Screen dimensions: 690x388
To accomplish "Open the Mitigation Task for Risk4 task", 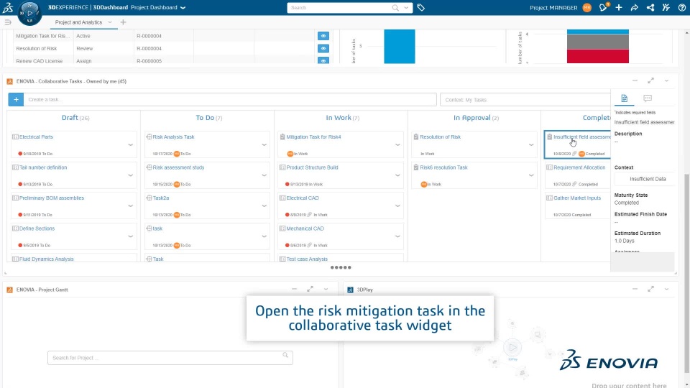I will pyautogui.click(x=313, y=137).
